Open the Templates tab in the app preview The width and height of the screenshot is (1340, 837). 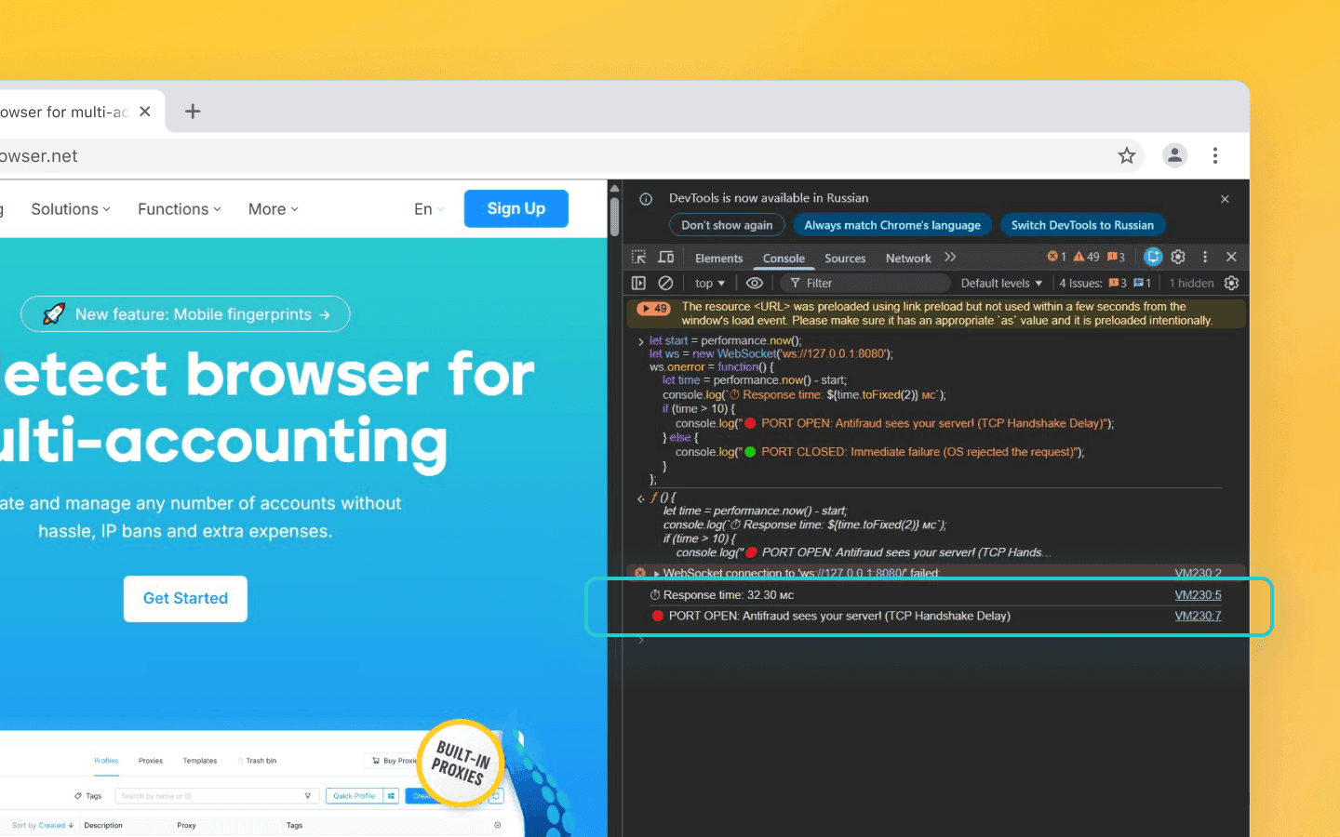click(x=200, y=761)
